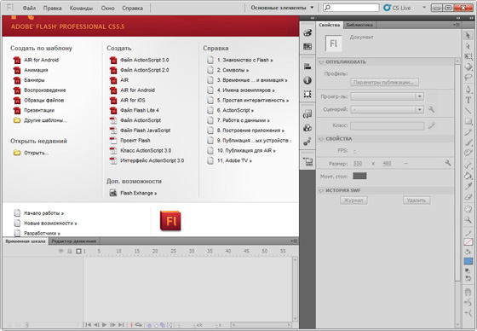Viewport: 477px width, 331px height.
Task: Open the Проигр-ль dropdown
Action: click(387, 96)
